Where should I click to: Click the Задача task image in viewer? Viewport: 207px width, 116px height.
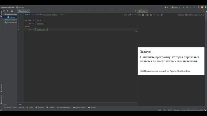point(171,61)
